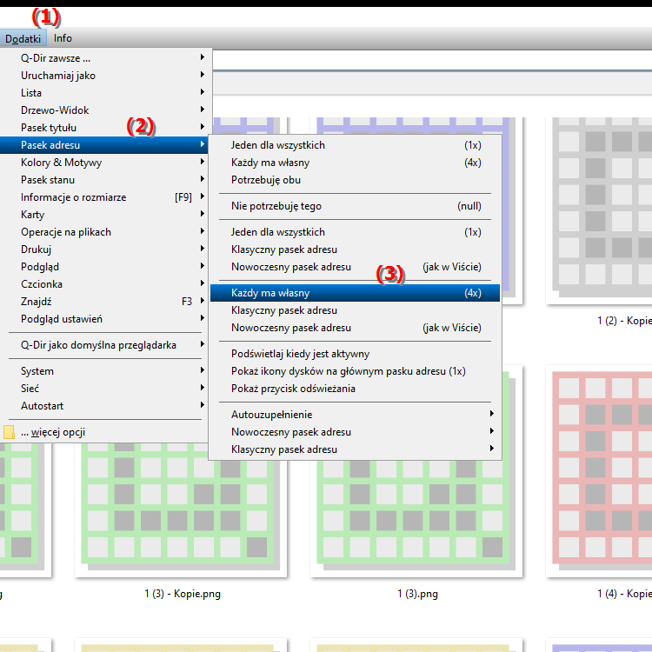The width and height of the screenshot is (652, 652).
Task: Choose first Jeden dla wszystkich (1x) option
Action: coord(355,145)
